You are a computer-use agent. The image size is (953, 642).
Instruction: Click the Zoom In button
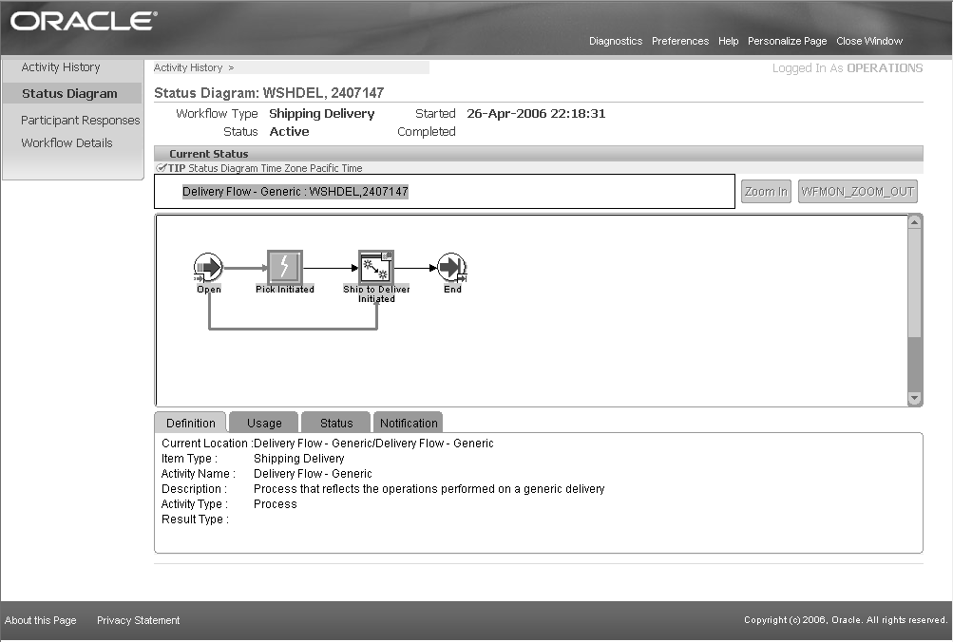tap(766, 191)
